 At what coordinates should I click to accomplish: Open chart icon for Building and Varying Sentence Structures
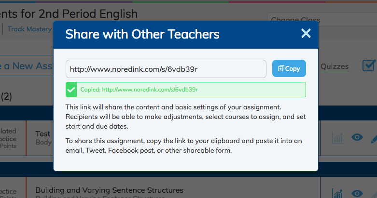337,194
